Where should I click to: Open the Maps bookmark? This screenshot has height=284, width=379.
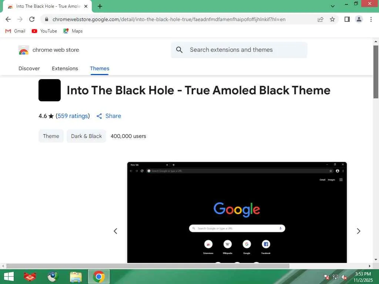(x=73, y=31)
